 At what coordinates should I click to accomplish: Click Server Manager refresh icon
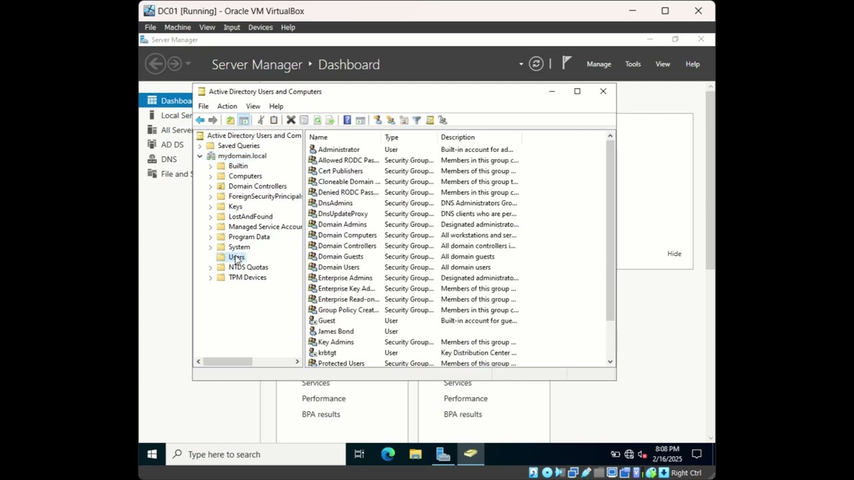[x=536, y=64]
